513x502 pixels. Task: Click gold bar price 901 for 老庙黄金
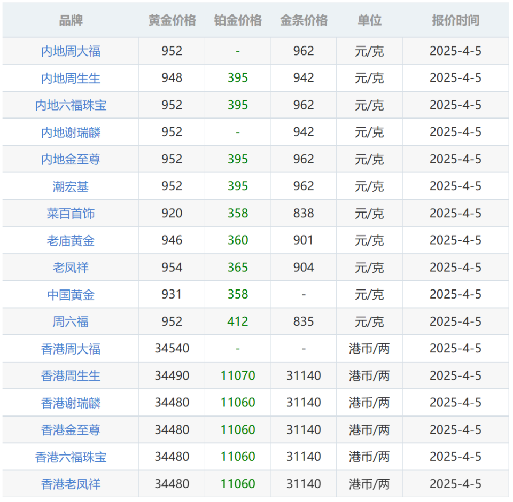[304, 240]
